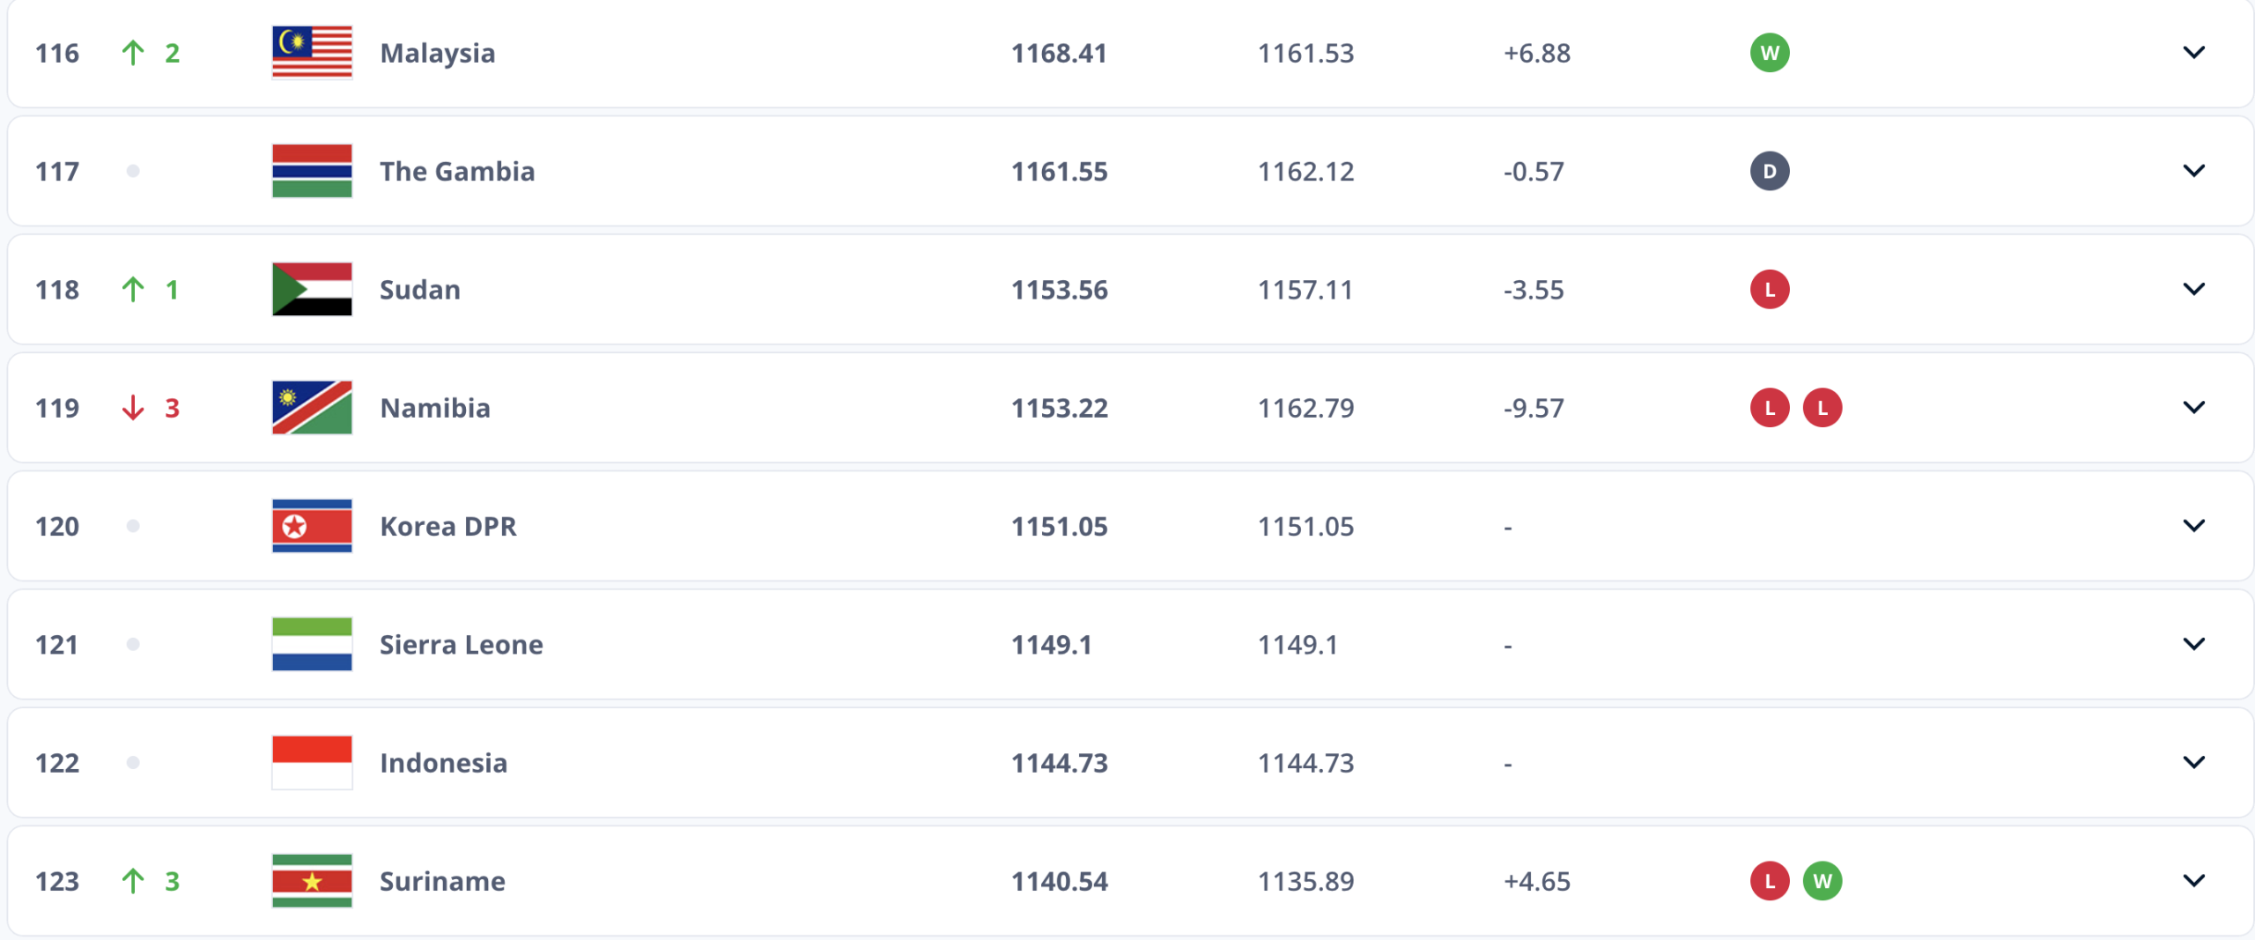Click the Suriname flag icon

[x=312, y=881]
